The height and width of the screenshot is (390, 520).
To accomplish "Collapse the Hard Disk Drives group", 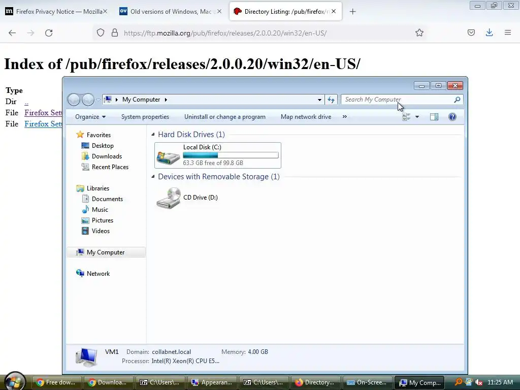I will click(153, 134).
